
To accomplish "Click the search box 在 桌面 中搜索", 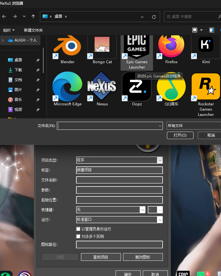I will click(192, 17).
